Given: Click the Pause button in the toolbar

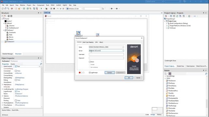Looking at the screenshot, I should [x=51, y=9].
